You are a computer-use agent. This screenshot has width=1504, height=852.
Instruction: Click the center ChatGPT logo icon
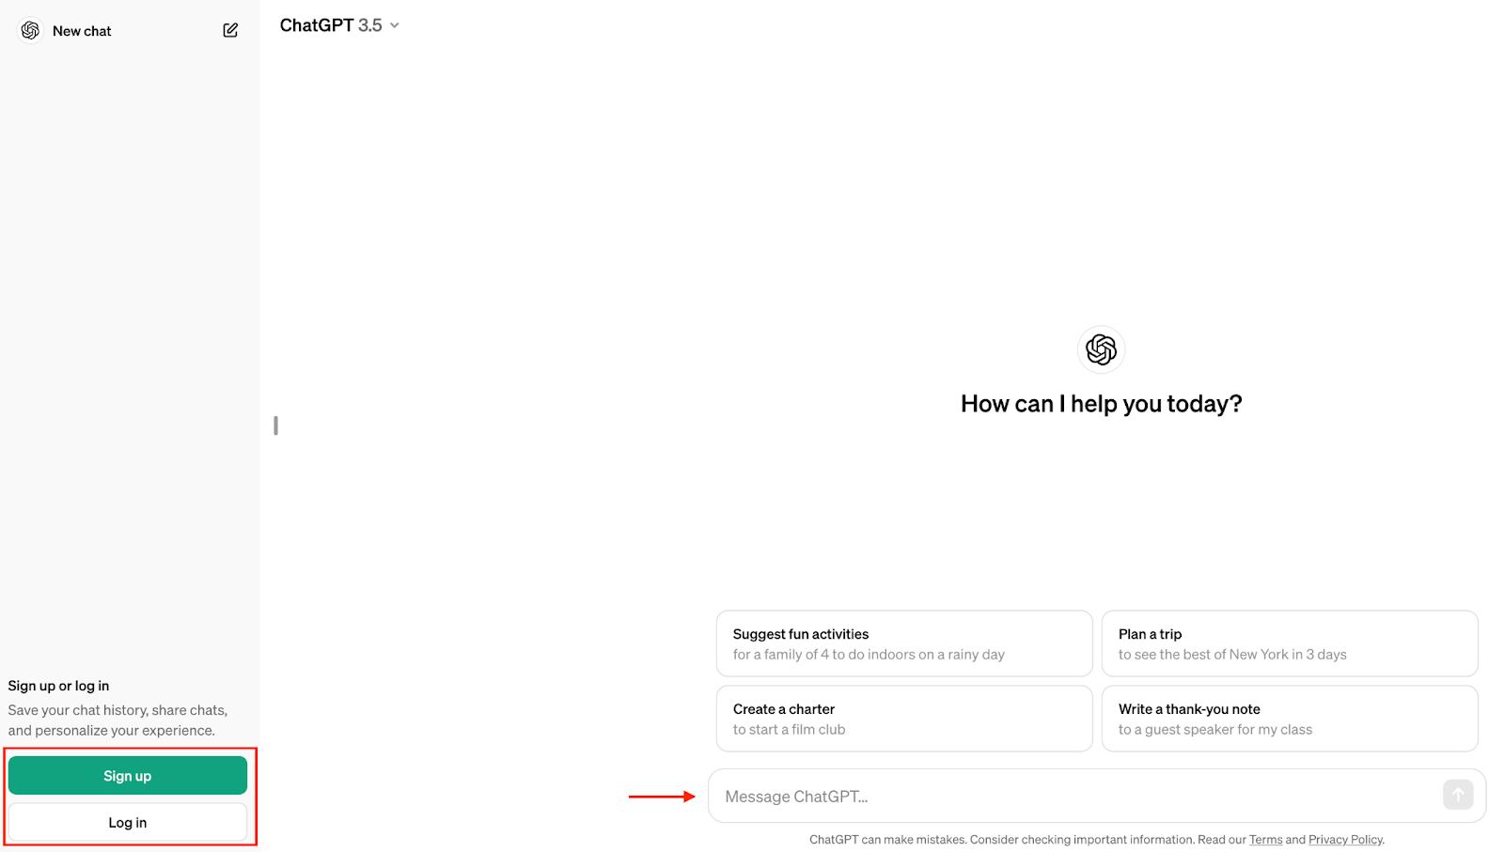click(x=1101, y=349)
